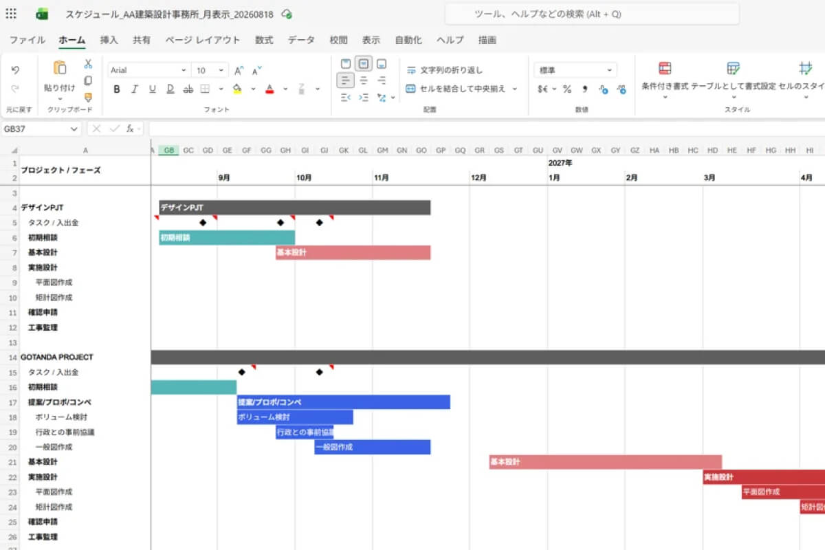
Task: Switch to the データ tab
Action: click(x=301, y=40)
